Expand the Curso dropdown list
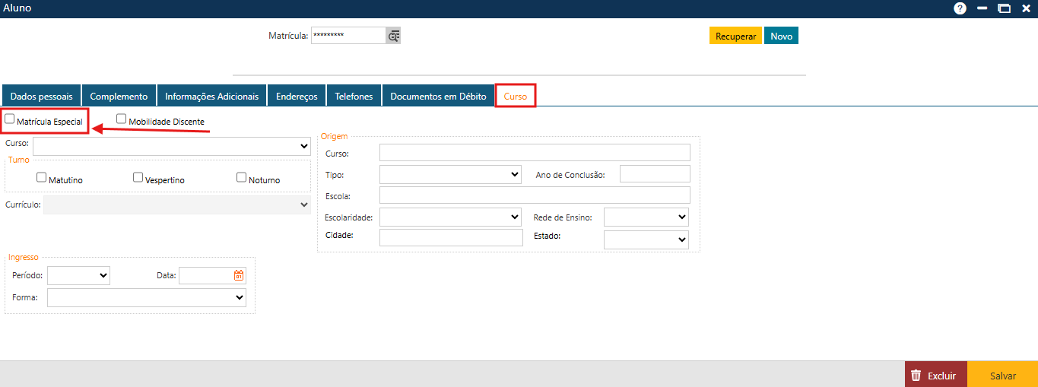Viewport: 1038px width, 387px height. [x=171, y=145]
